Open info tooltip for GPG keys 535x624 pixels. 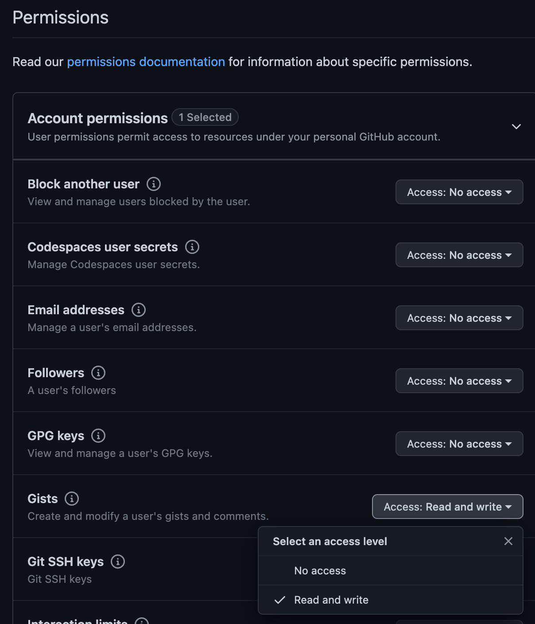98,436
